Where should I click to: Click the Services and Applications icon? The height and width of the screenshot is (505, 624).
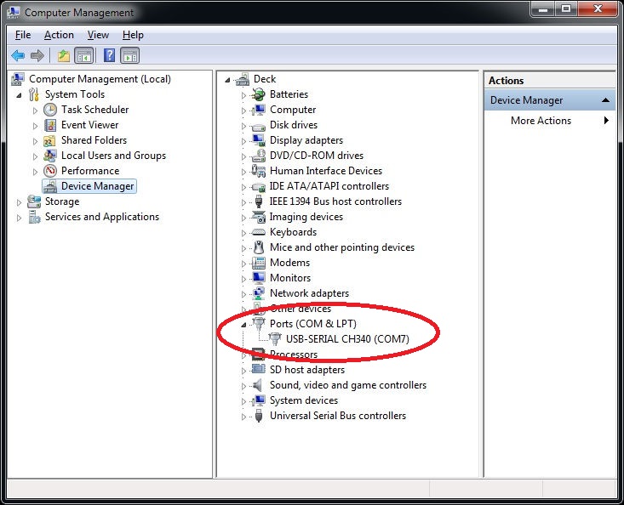tap(34, 218)
